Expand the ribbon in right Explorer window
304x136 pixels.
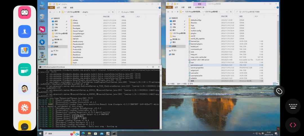(275, 7)
